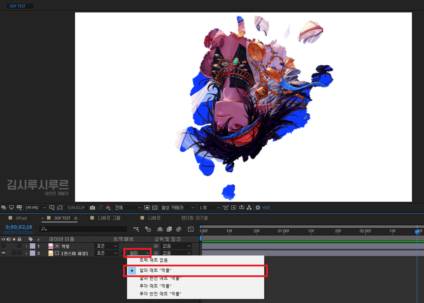Screen dimensions: 424x303
Task: Toggle pixel aspect ratio correction icon
Action: 226,207
